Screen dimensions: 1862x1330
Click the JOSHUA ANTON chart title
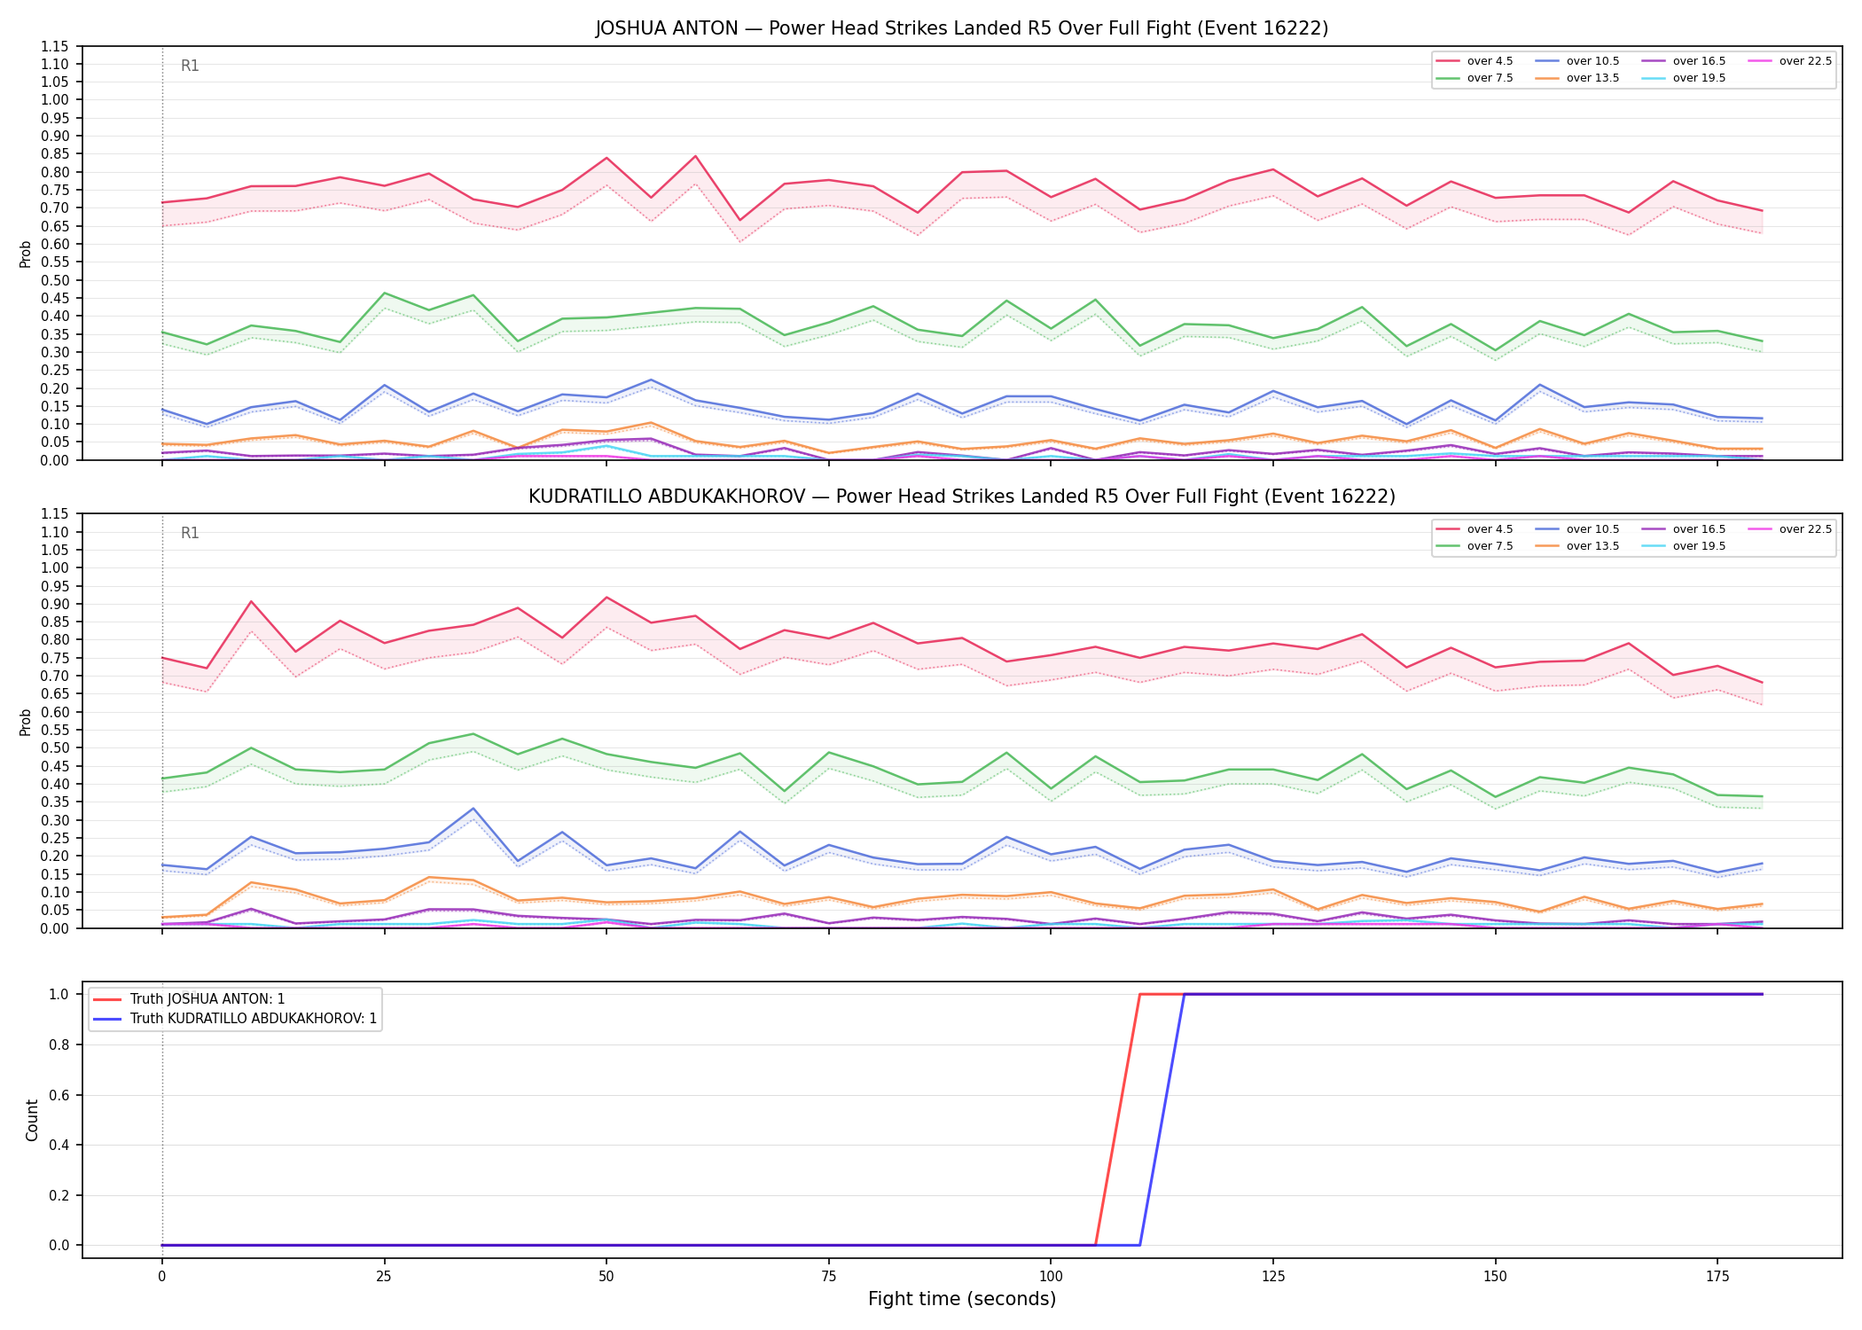tap(962, 28)
